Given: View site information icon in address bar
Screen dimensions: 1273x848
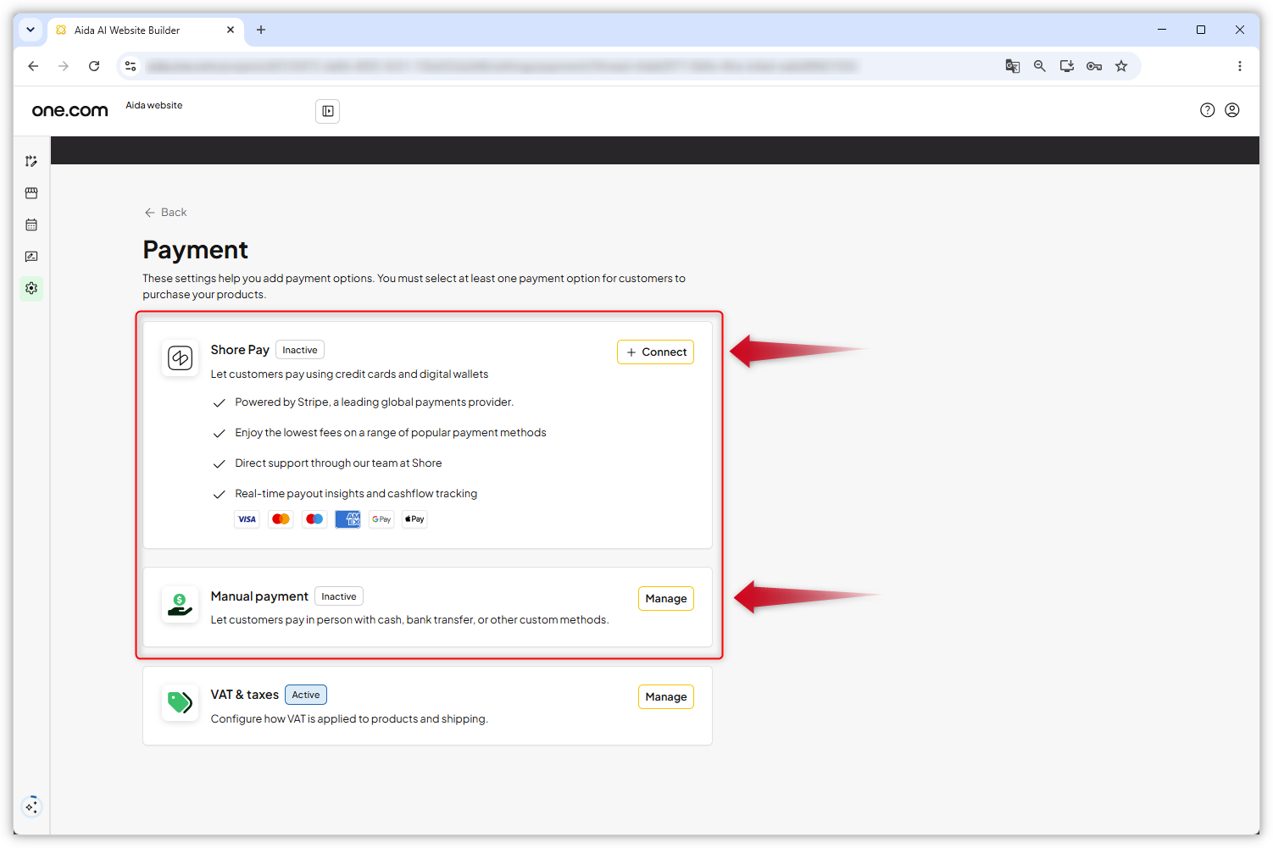Looking at the screenshot, I should click(x=131, y=66).
